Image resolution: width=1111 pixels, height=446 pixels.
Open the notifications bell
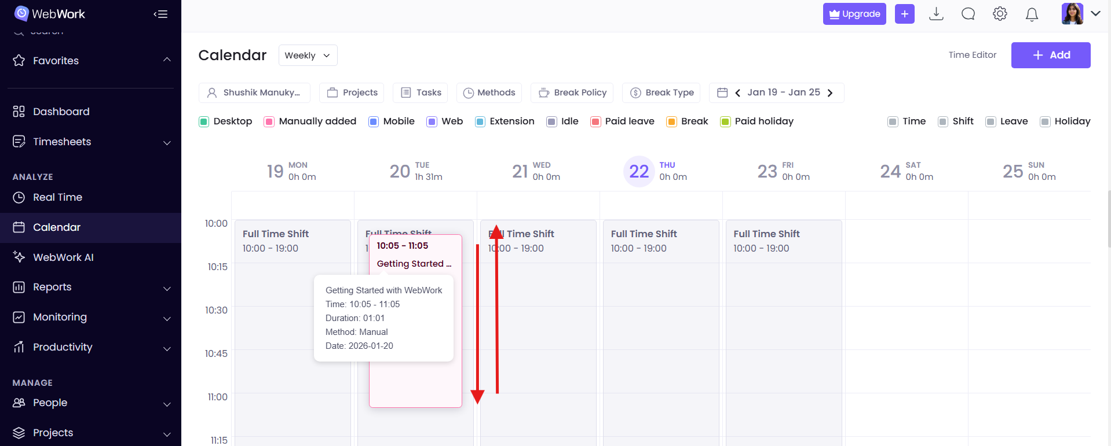(1032, 14)
